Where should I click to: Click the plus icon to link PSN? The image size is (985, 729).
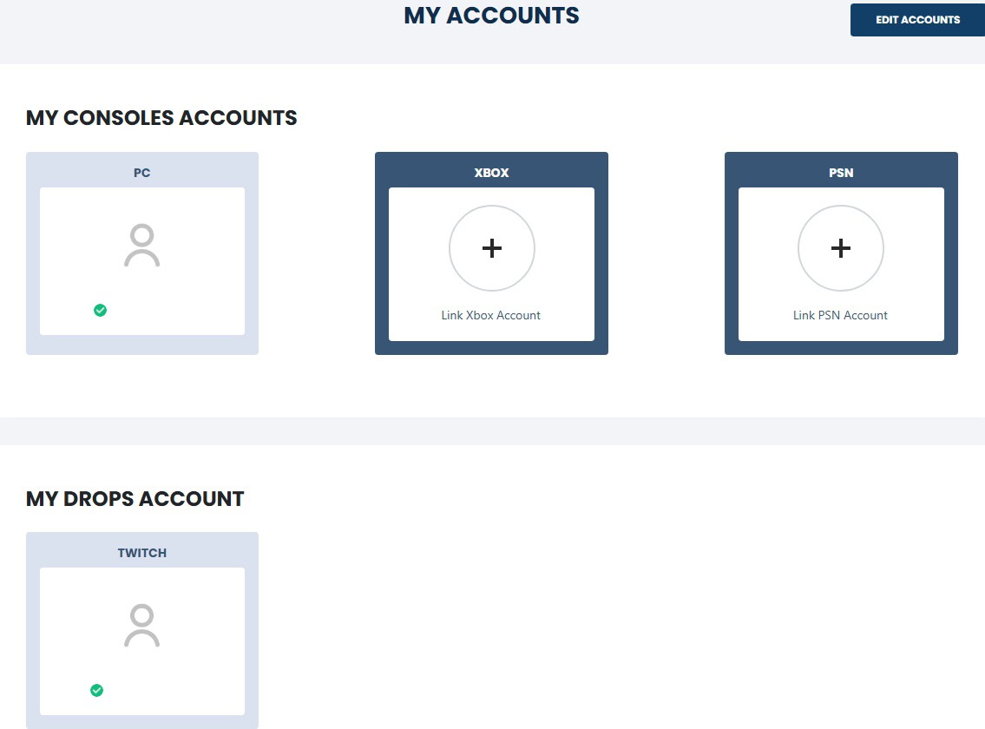pos(841,248)
